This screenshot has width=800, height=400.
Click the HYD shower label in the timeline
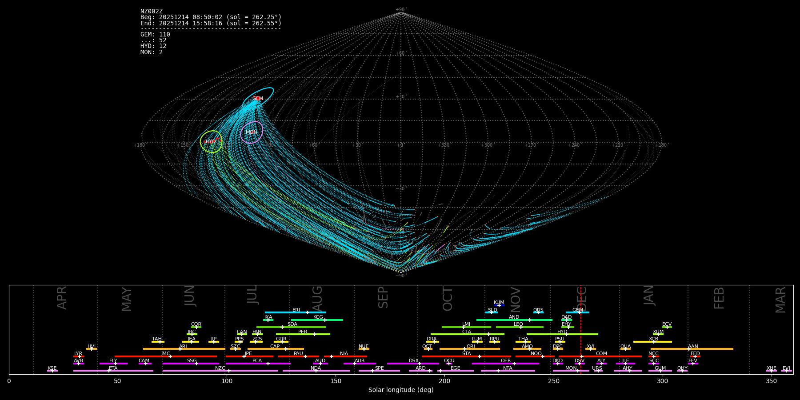pyautogui.click(x=562, y=332)
